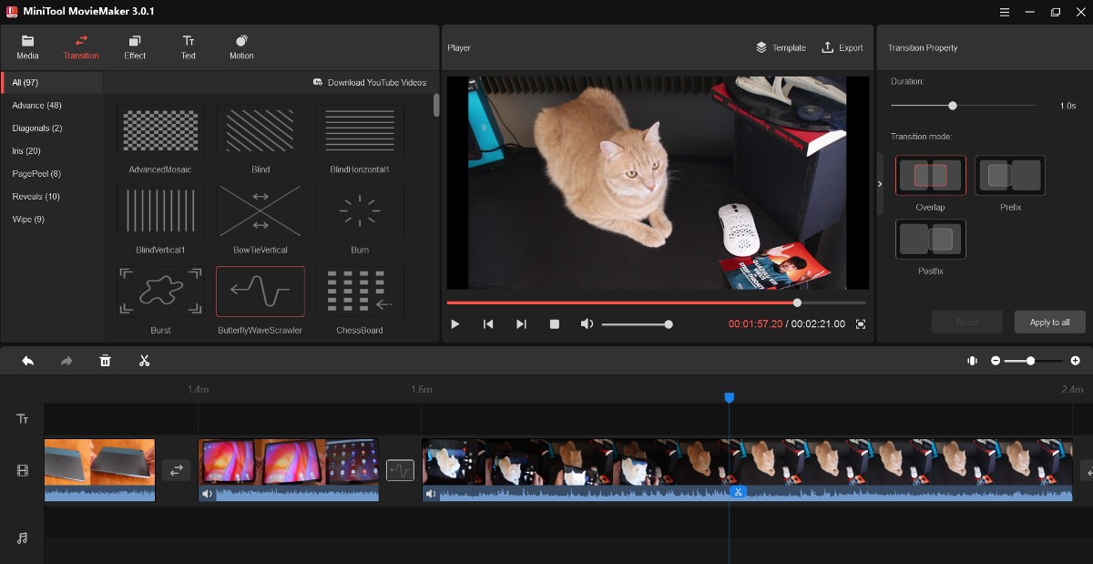Collapse the Transition Property panel with the chevron
Screen dimensions: 1093x564
tap(879, 182)
